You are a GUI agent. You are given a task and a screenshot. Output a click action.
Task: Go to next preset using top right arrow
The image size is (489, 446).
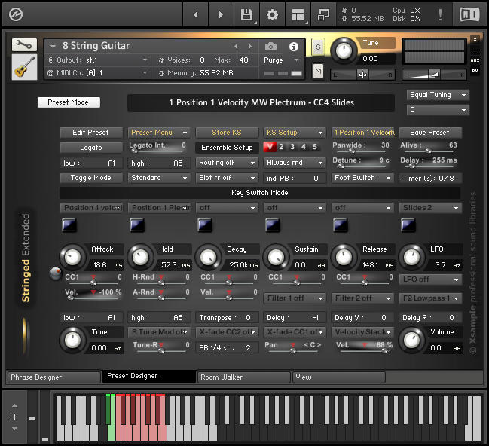tap(221, 14)
